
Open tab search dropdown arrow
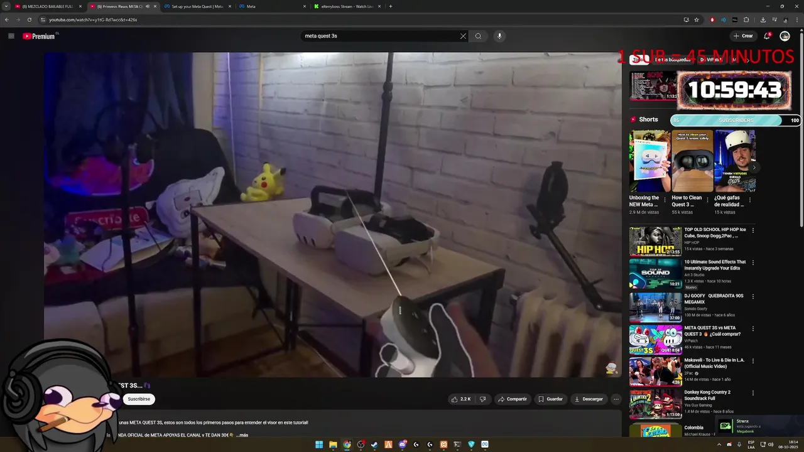(x=6, y=6)
